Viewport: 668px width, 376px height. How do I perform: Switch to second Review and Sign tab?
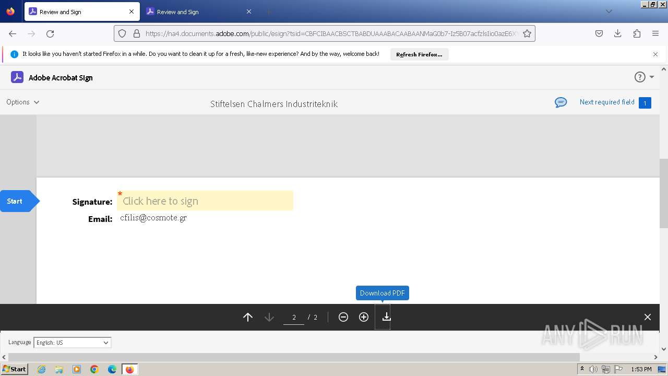pos(199,11)
